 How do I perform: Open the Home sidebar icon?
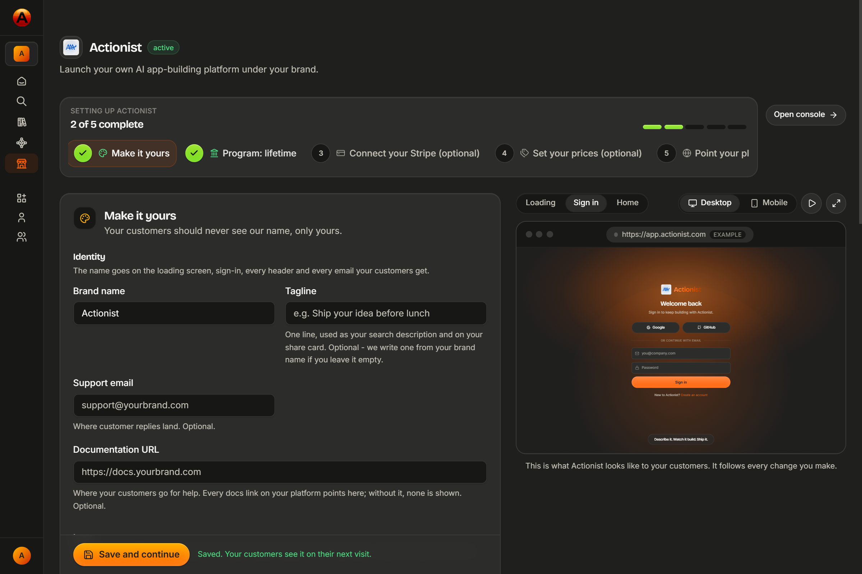22,81
